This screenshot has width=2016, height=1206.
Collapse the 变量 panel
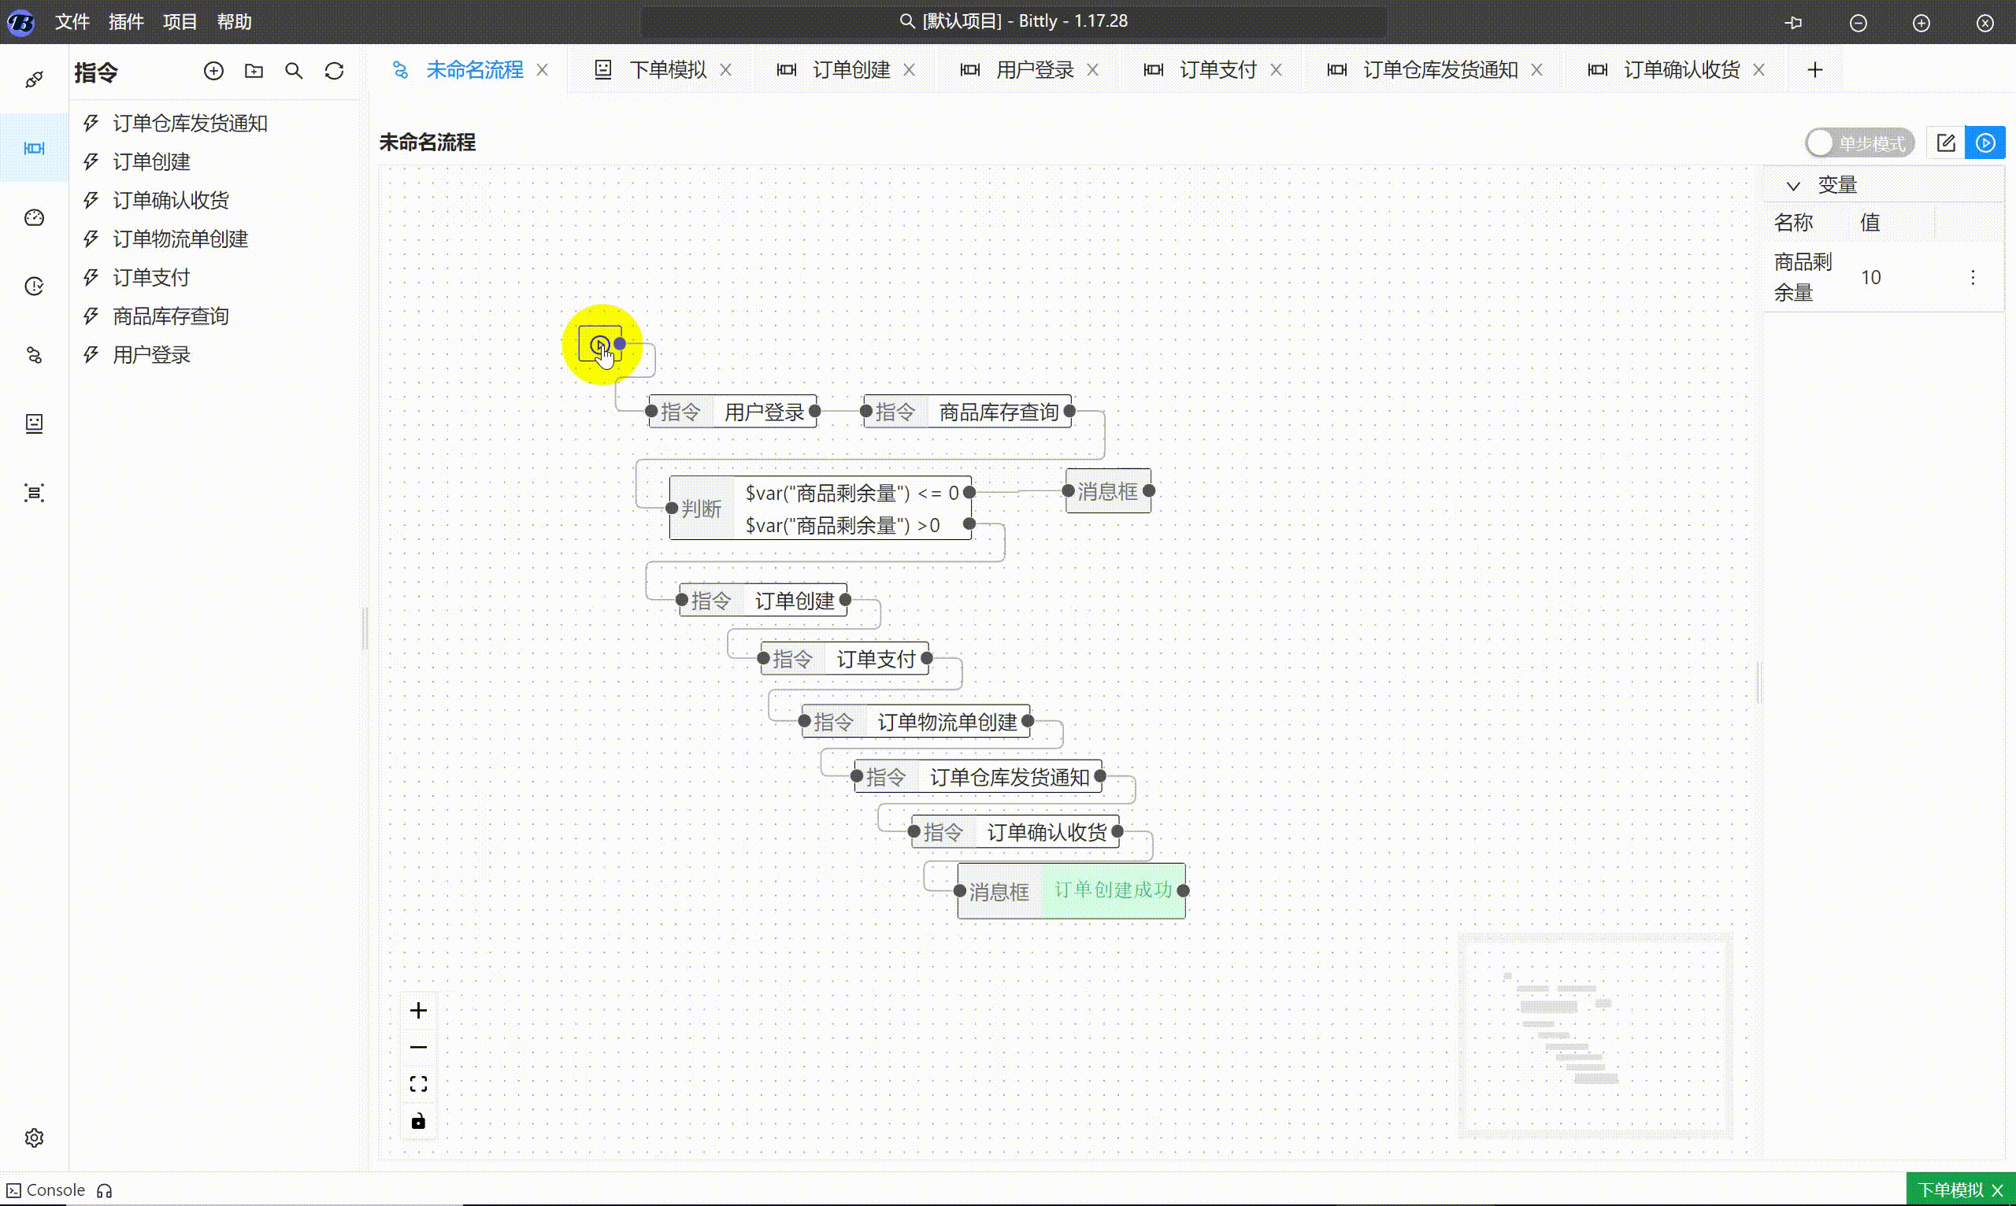point(1793,184)
